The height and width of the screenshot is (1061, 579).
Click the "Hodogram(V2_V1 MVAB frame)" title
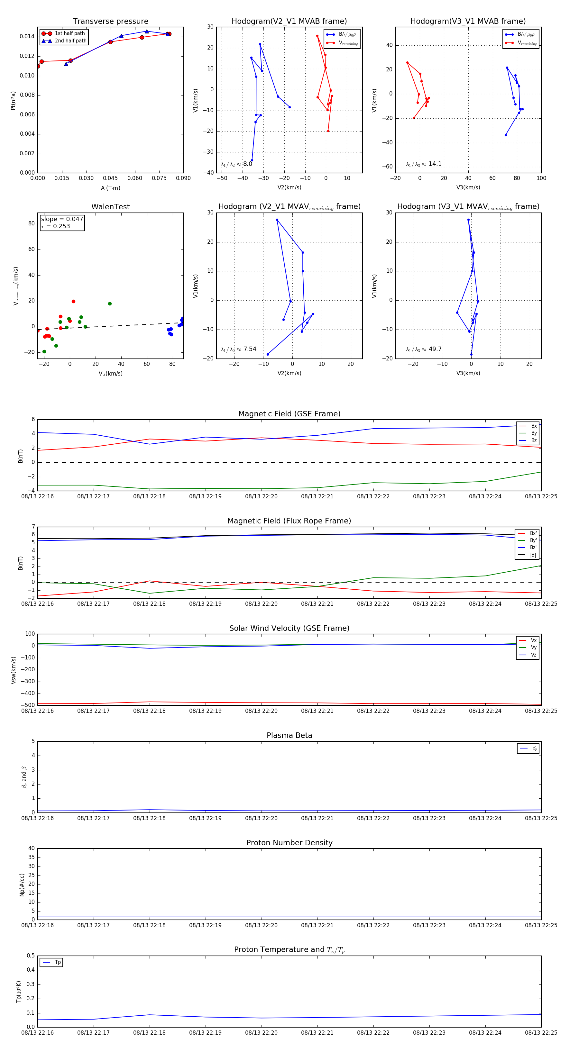[x=289, y=22]
